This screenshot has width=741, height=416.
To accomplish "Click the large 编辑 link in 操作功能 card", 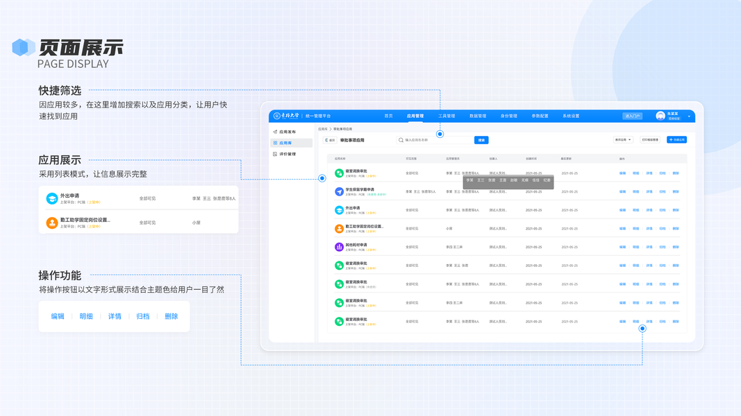I will tap(58, 316).
